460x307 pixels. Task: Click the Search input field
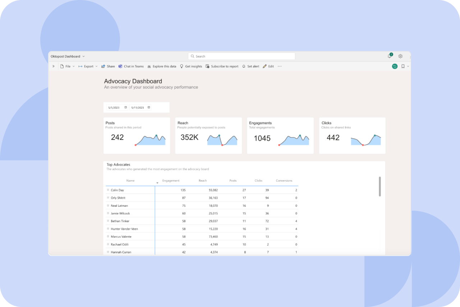241,56
